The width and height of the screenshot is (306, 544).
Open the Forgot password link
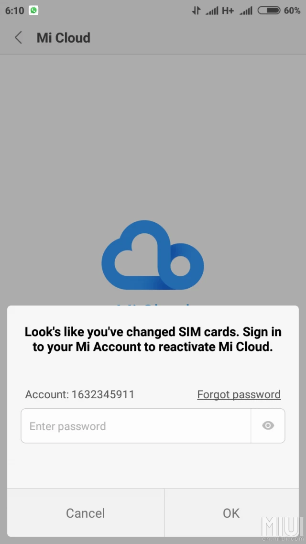[239, 394]
